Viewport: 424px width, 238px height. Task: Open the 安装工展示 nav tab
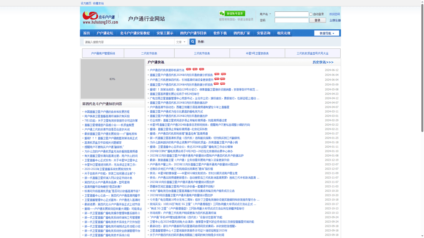point(165,33)
